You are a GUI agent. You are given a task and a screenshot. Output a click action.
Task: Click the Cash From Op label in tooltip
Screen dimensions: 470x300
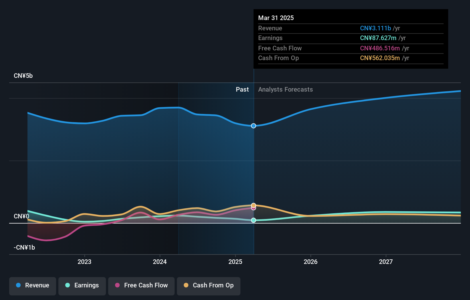(x=279, y=58)
